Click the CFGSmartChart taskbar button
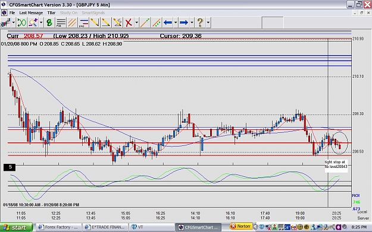This screenshot has height=232, width=372. tap(198, 227)
